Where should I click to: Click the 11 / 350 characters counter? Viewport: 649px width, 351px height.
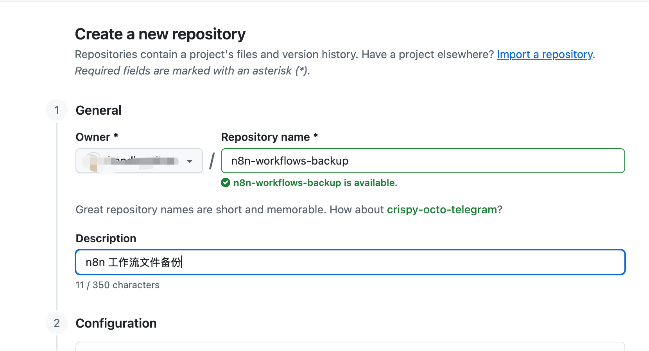coord(117,285)
